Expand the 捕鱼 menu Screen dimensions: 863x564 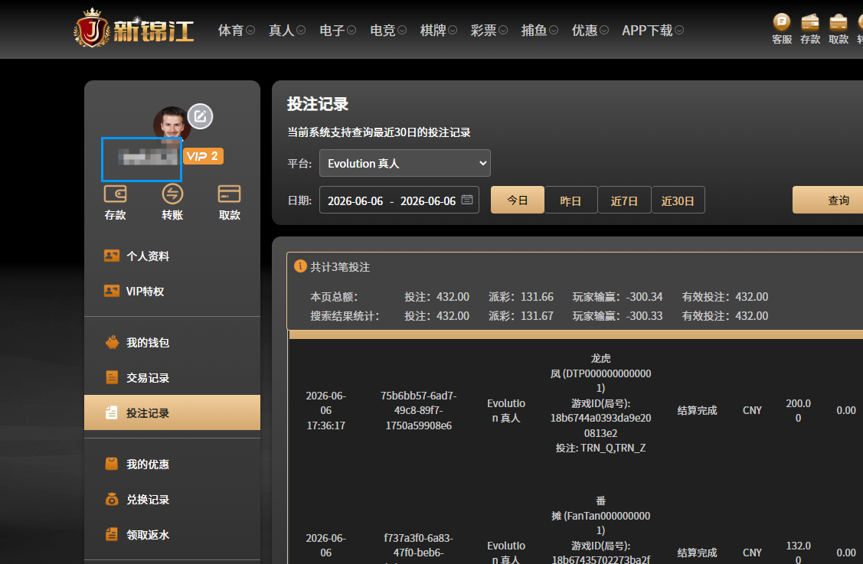(x=539, y=31)
